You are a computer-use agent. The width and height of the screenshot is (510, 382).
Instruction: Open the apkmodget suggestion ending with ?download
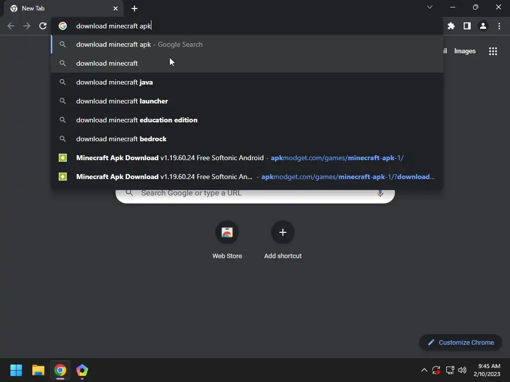point(247,177)
